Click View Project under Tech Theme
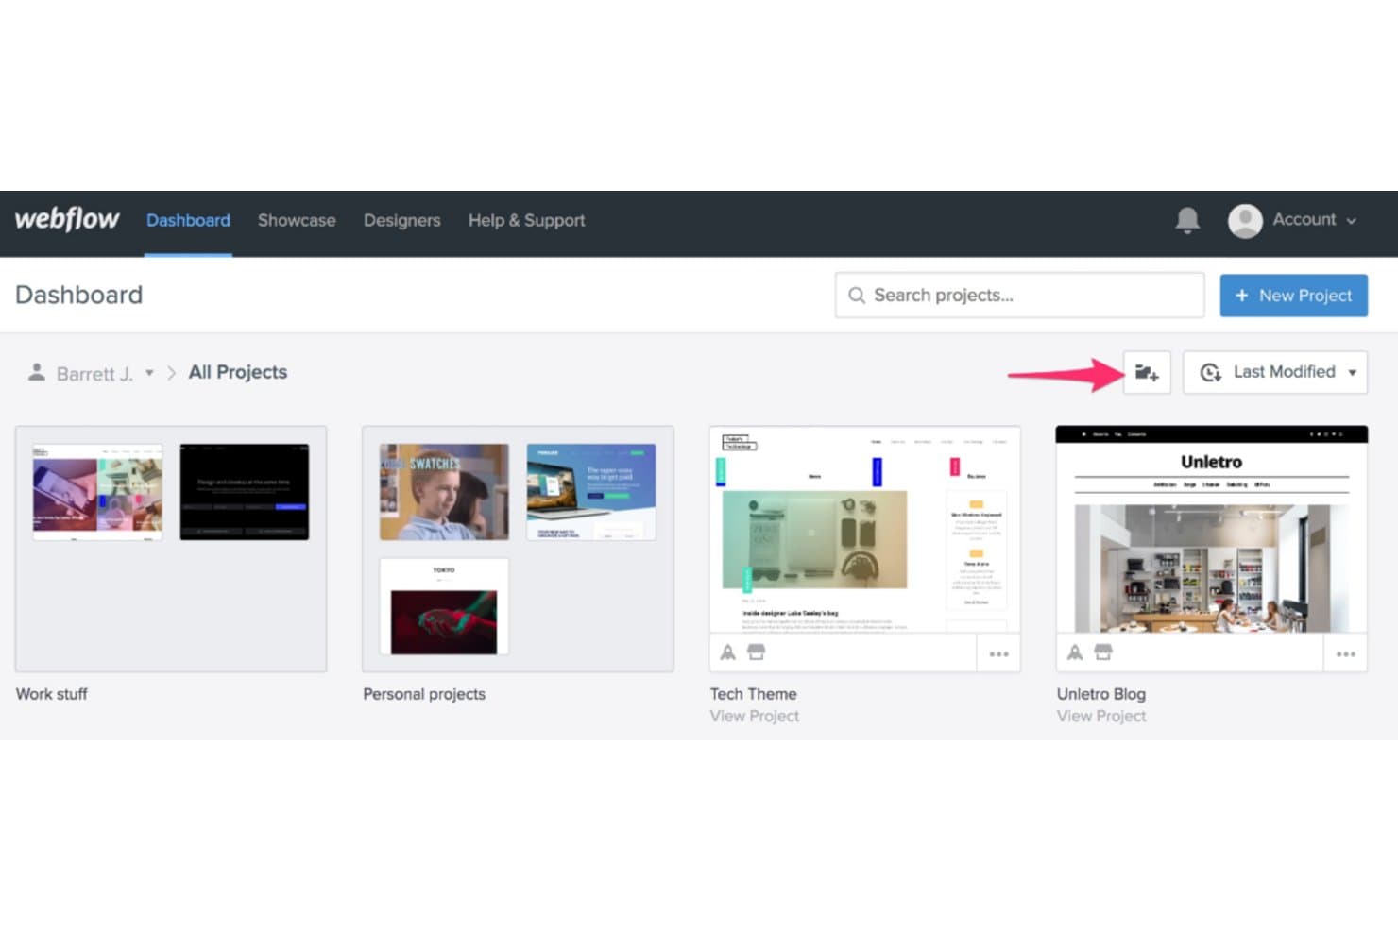Viewport: 1398px width, 932px height. coord(755,716)
